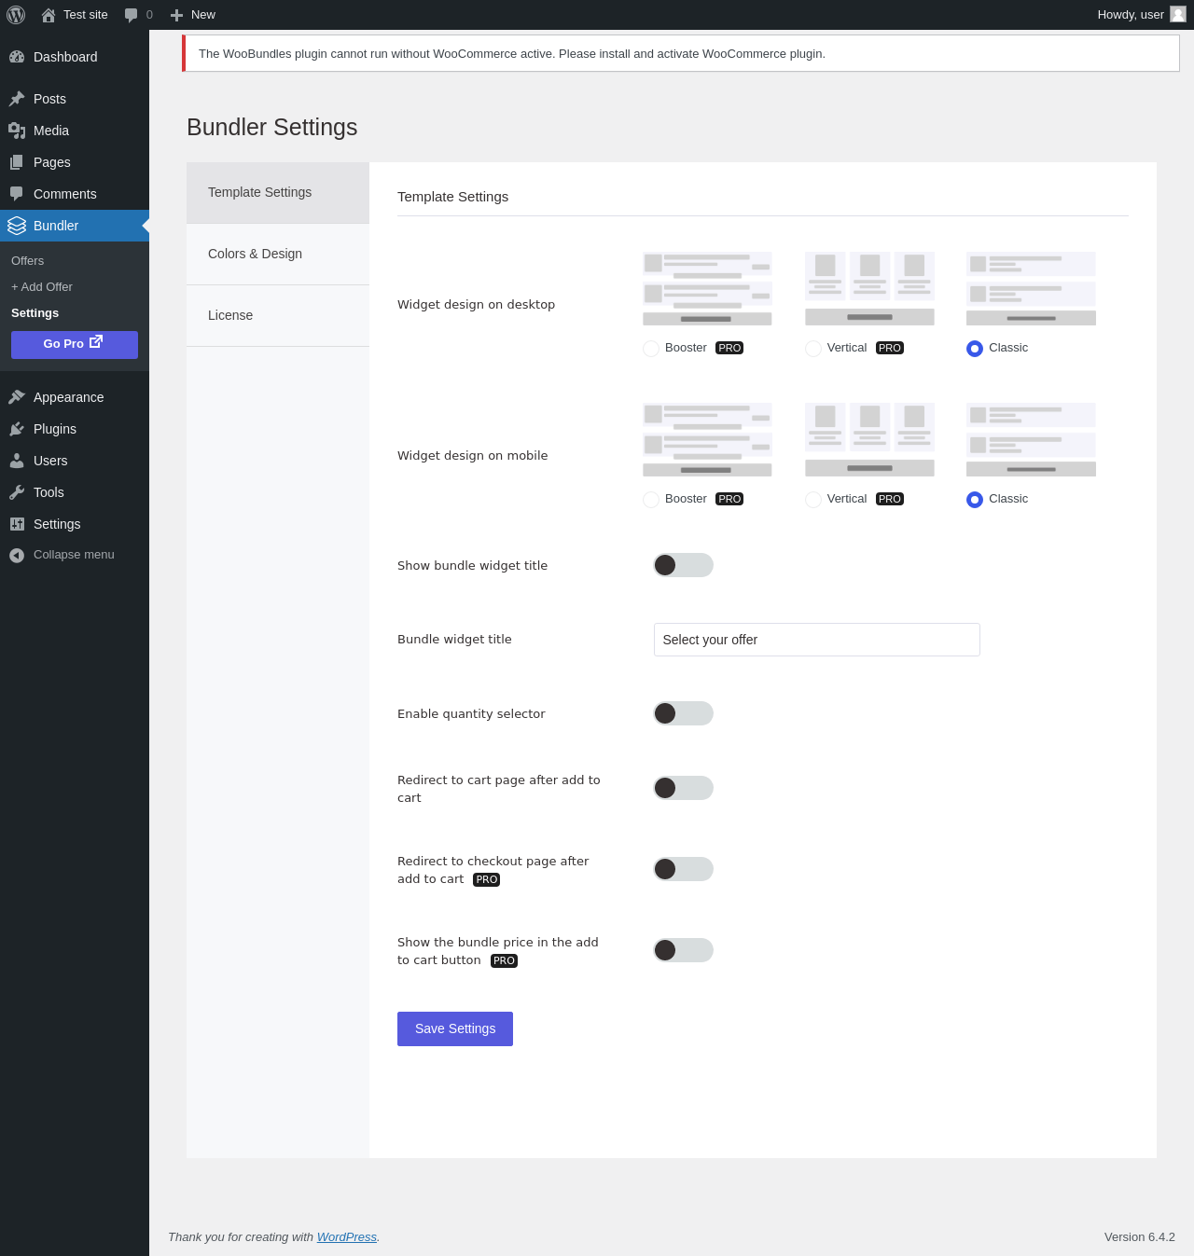
Task: Open Dashboard via its gauge icon
Action: 17,57
